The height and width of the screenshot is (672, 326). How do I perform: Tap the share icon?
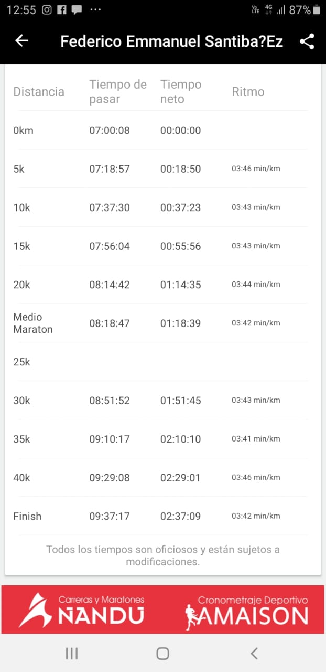[x=307, y=41]
